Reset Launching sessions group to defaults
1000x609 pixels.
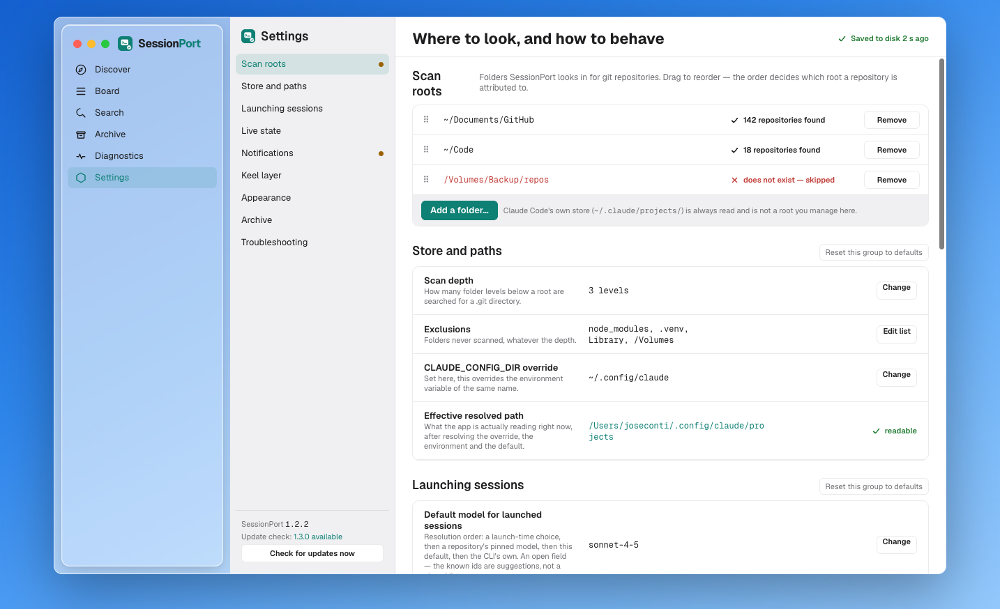point(874,486)
